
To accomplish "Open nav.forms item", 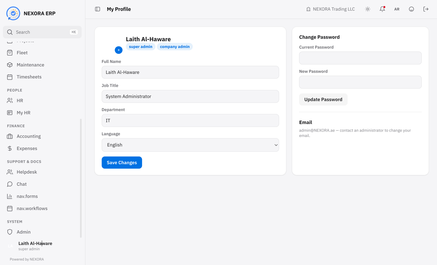I will (x=42, y=196).
